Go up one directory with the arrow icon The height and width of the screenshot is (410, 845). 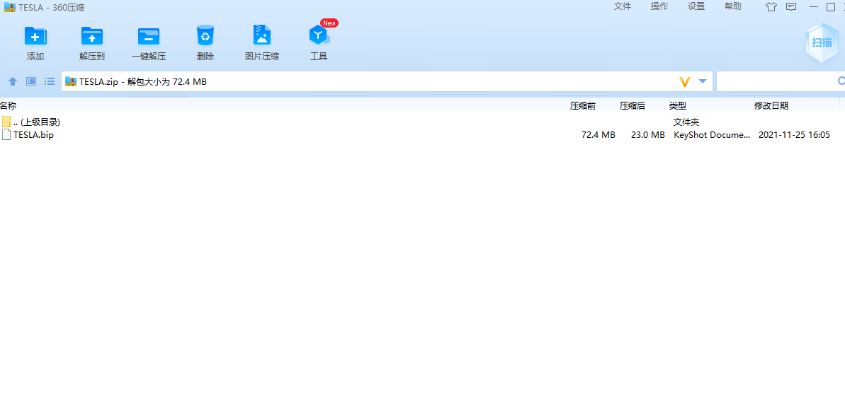coord(13,81)
